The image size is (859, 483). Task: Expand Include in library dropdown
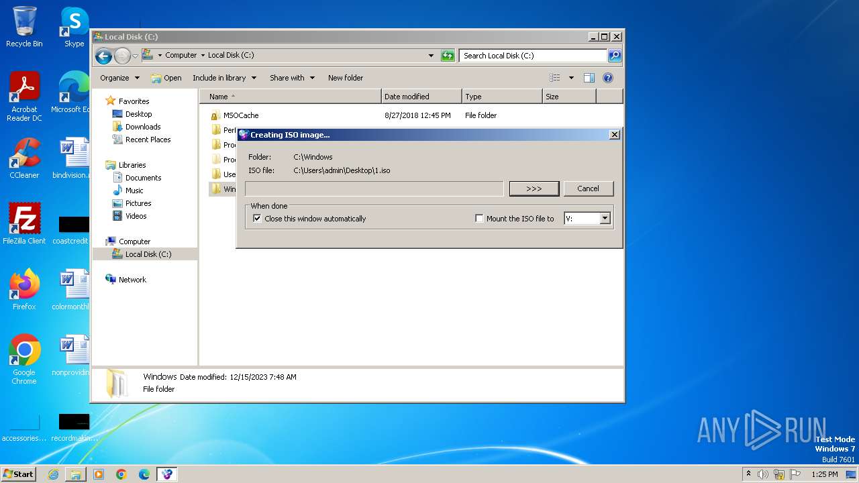(224, 78)
